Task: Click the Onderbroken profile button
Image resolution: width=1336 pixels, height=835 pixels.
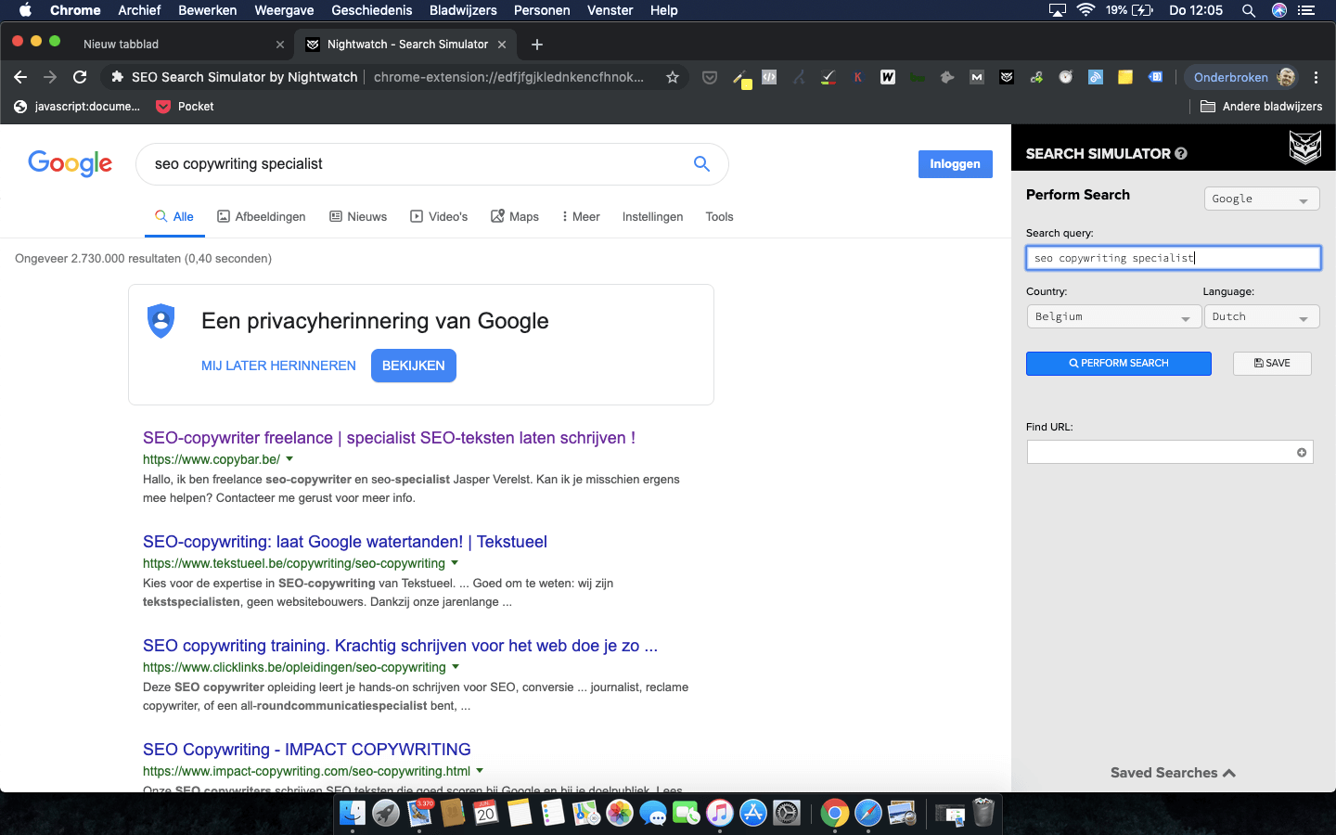Action: pos(1243,77)
